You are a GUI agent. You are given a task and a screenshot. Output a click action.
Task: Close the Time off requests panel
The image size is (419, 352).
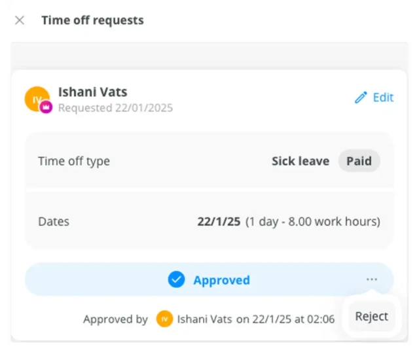[20, 20]
